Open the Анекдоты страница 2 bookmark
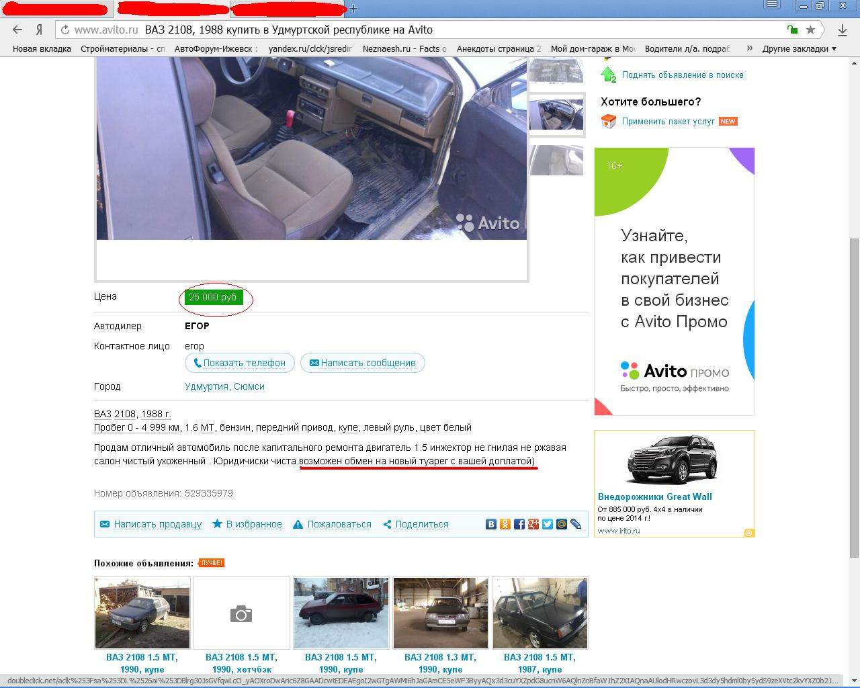Image resolution: width=860 pixels, height=688 pixels. pos(499,48)
